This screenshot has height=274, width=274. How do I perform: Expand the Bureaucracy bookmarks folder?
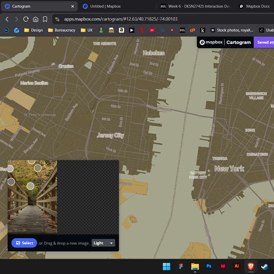pos(61,30)
